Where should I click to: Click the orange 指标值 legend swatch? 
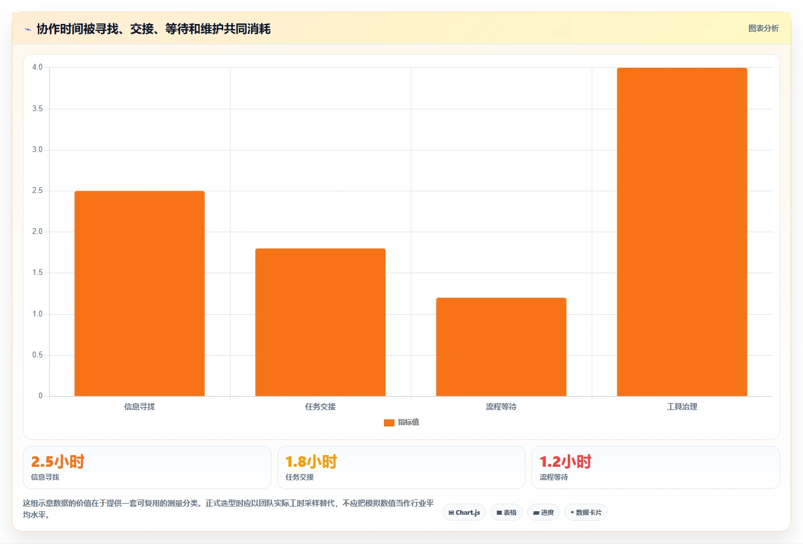389,422
